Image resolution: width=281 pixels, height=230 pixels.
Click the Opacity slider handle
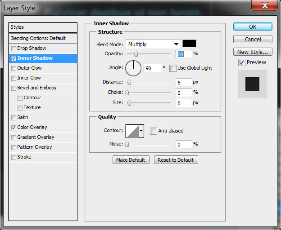coord(136,54)
